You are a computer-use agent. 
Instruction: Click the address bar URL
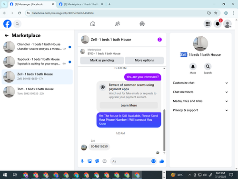click(63, 13)
